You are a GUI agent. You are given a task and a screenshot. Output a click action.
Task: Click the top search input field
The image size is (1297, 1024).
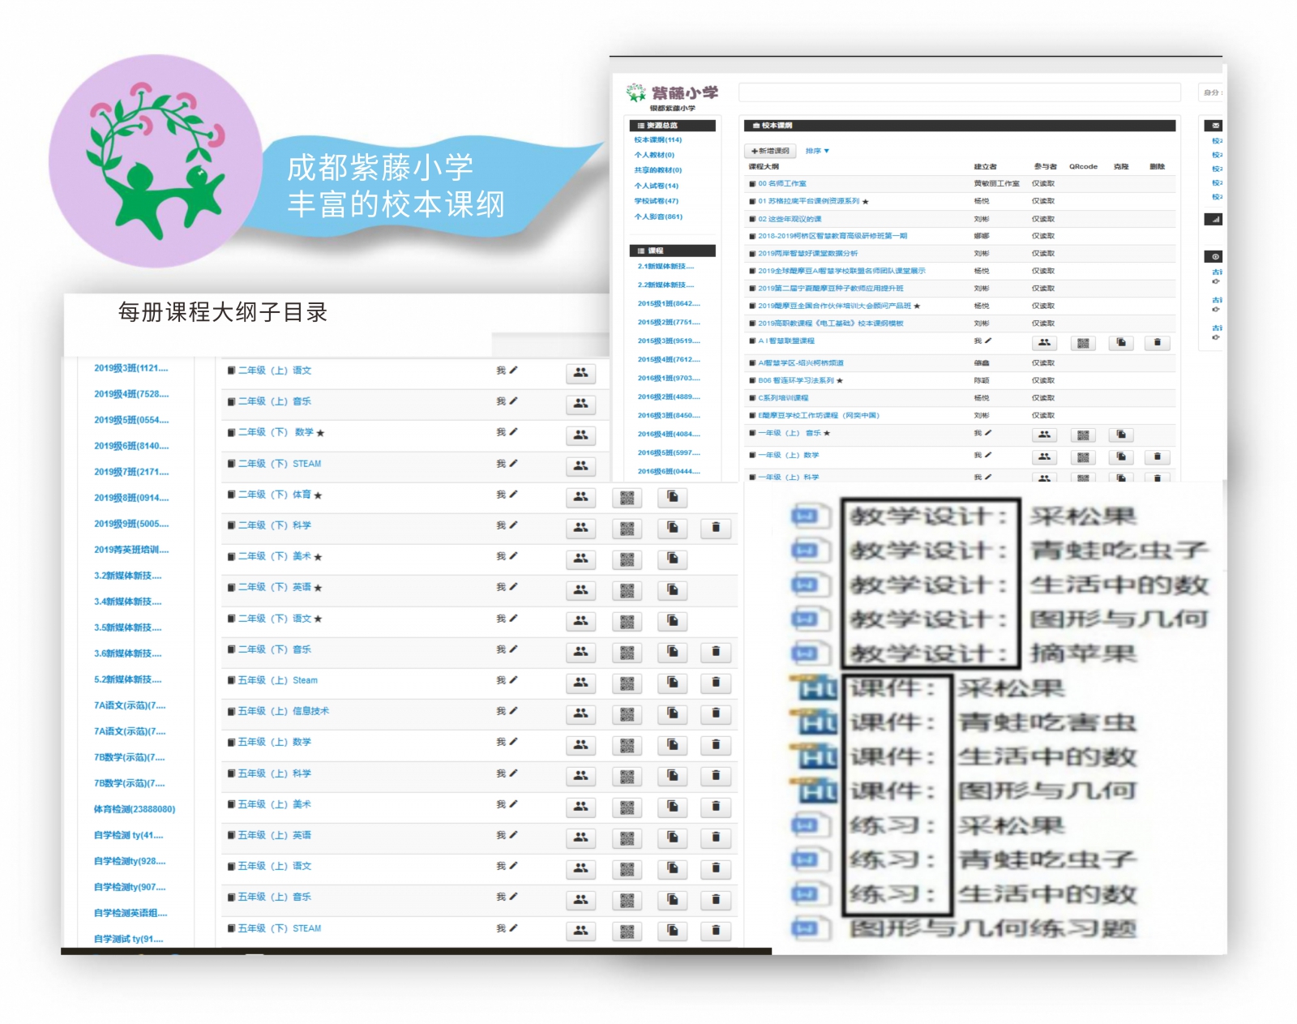coord(959,92)
